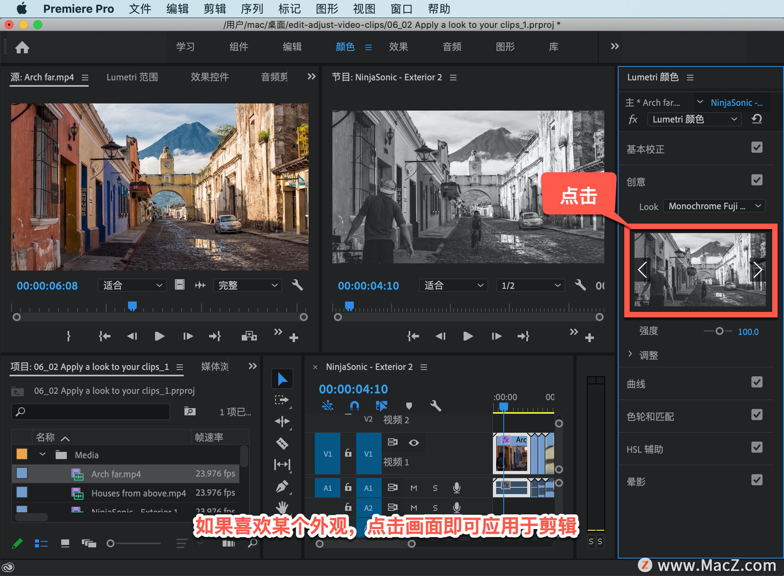Click the new search bin icon
The image size is (784, 576).
click(x=190, y=411)
